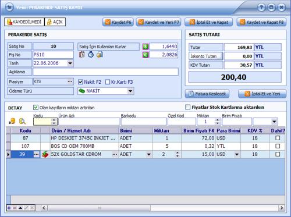
Task: Click the KAYDEDİLMEDİ status tab
Action: (x=24, y=22)
